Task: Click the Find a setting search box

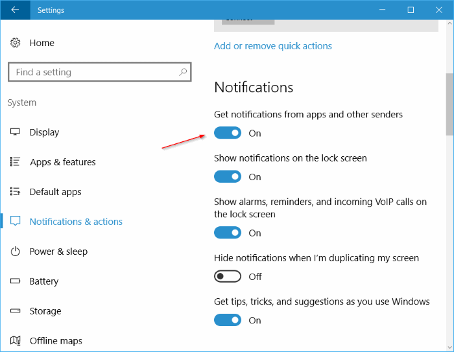Action: [100, 72]
